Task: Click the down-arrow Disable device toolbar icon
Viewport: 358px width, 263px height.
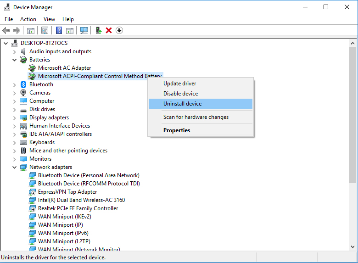Action: [119, 30]
